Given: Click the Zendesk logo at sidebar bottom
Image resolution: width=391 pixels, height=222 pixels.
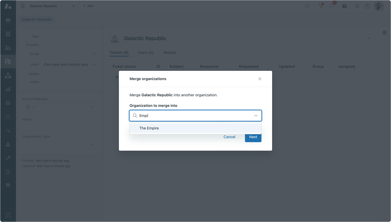Looking at the screenshot, I should point(8,215).
